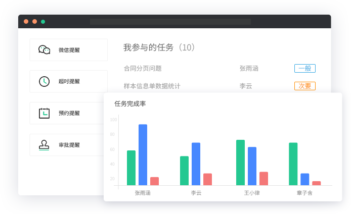The image size is (351, 214).
Task: Click the stamp icon for 审批提醒
Action: coord(44,145)
